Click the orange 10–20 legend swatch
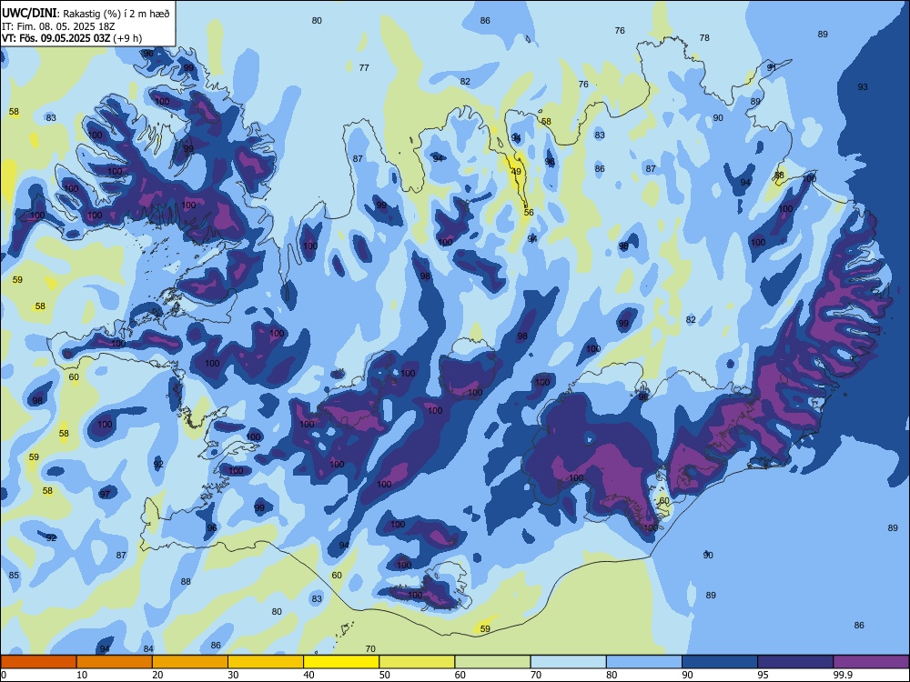 click(x=115, y=662)
